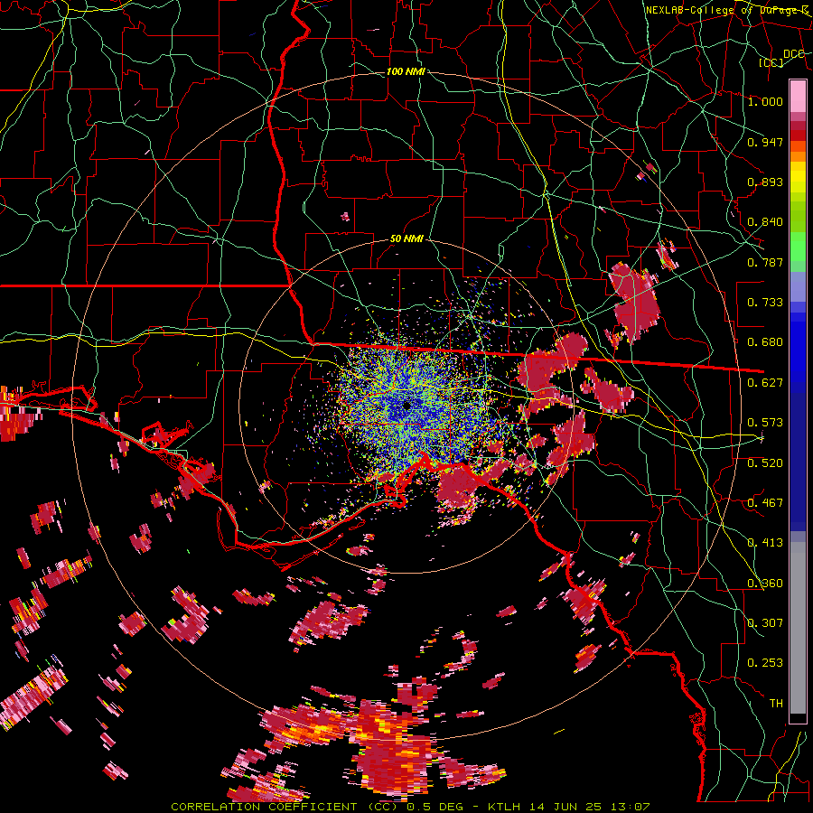
Task: Click the 0.360 legend value
Action: (765, 584)
